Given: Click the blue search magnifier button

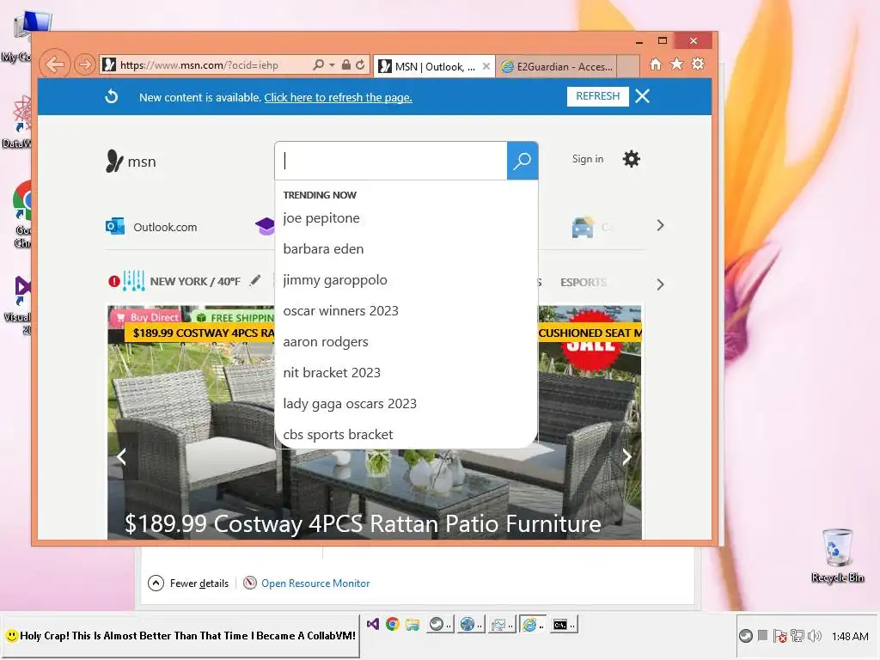Looking at the screenshot, I should coord(522,161).
